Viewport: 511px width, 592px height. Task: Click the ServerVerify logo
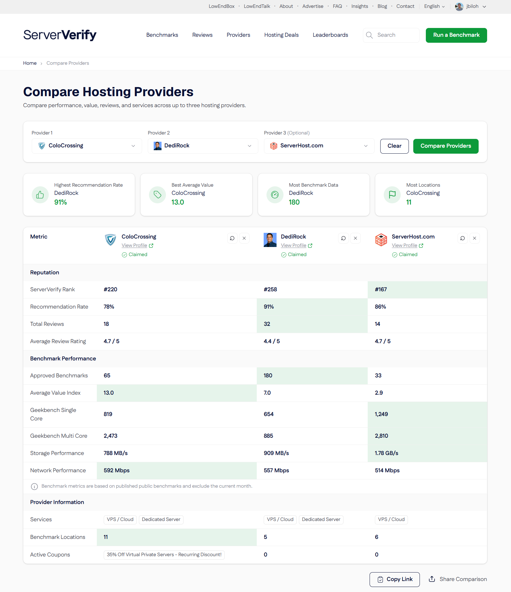(60, 35)
